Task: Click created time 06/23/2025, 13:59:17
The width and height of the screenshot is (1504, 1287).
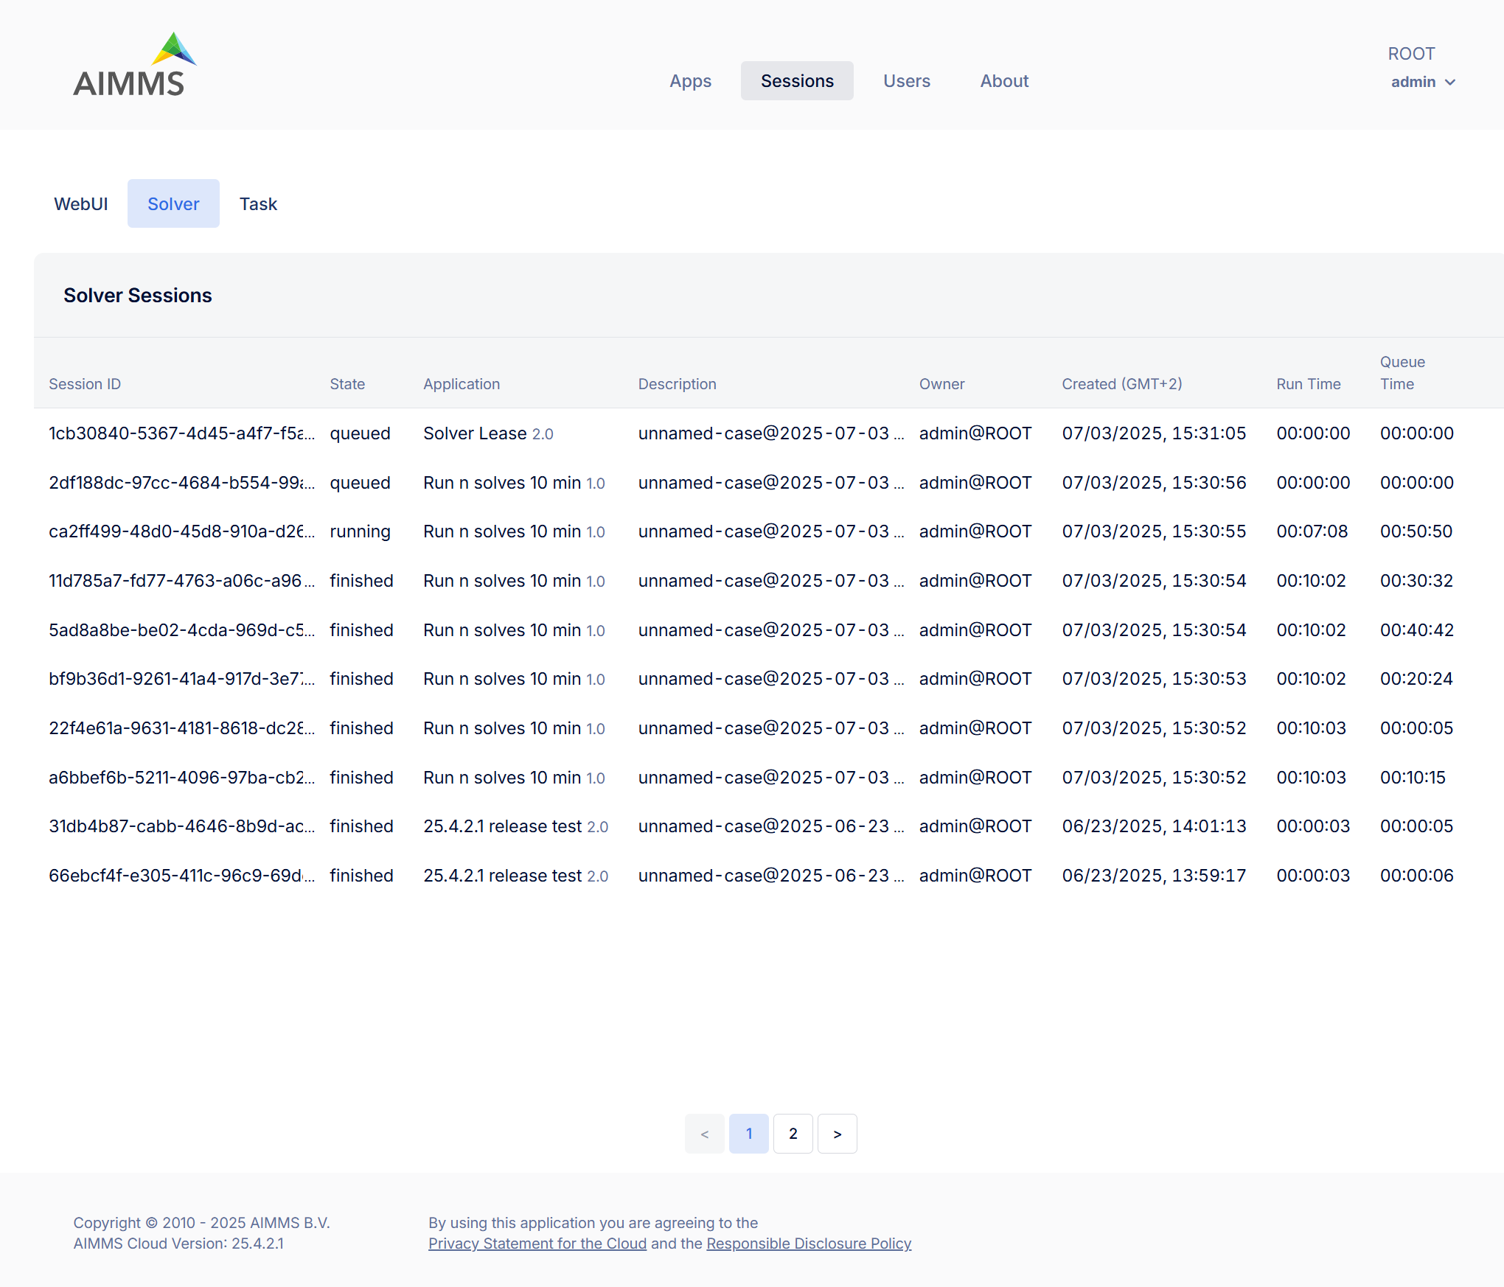Action: [1154, 876]
